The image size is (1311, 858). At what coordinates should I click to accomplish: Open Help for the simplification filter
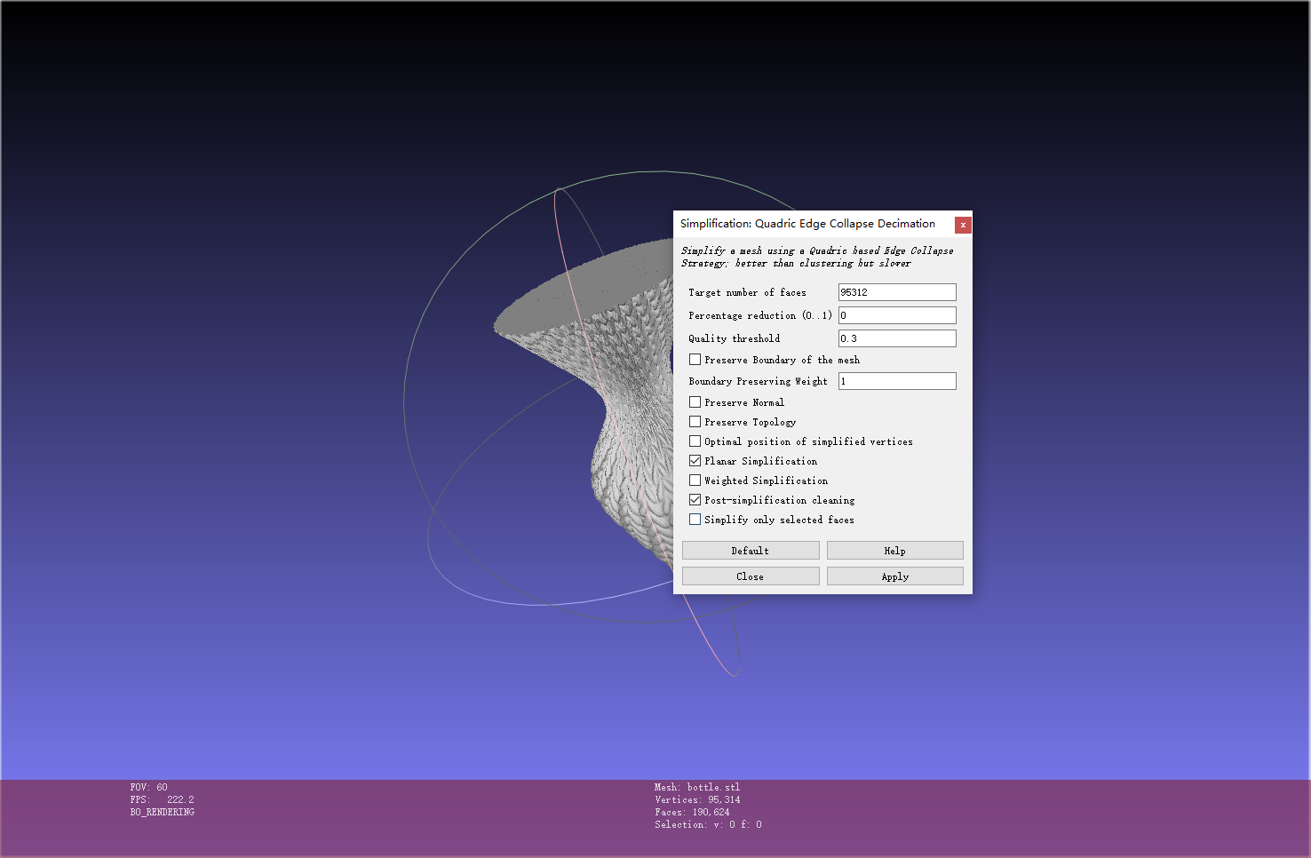(x=895, y=551)
